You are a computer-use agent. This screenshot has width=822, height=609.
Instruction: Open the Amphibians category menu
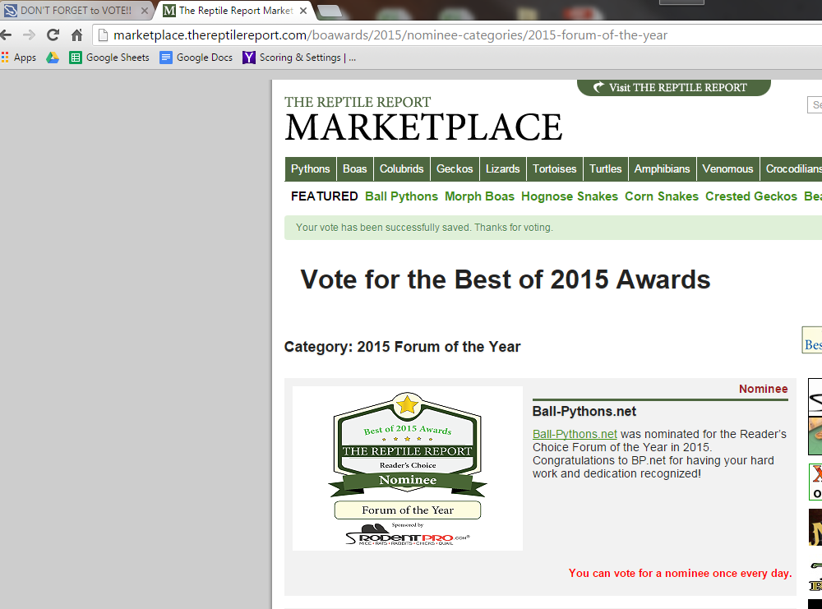[x=662, y=168]
